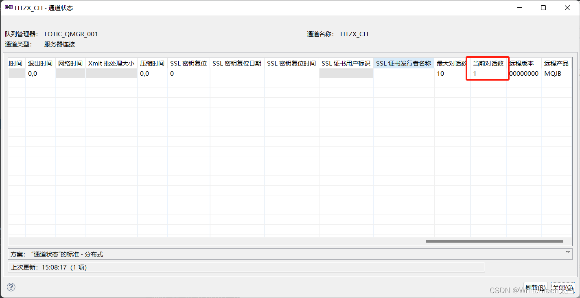Image resolution: width=580 pixels, height=298 pixels.
Task: Select the MQJB remote product cell
Action: click(x=556, y=74)
